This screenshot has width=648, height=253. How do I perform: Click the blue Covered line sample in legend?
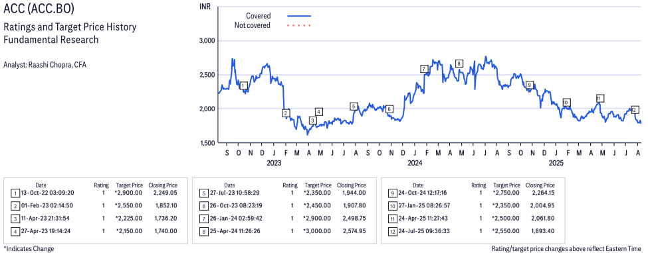click(299, 16)
